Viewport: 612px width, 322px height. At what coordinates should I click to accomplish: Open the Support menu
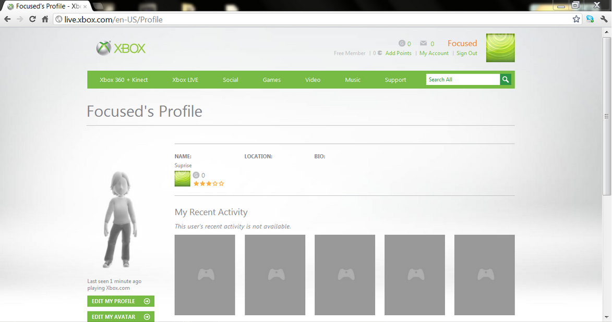(x=395, y=80)
